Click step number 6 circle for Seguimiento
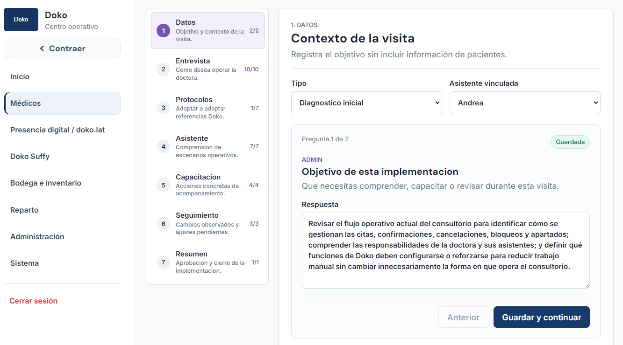This screenshot has height=345, width=623. 163,224
